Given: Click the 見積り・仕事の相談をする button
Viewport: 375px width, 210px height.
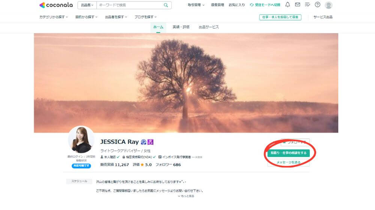Looking at the screenshot, I should (x=288, y=153).
